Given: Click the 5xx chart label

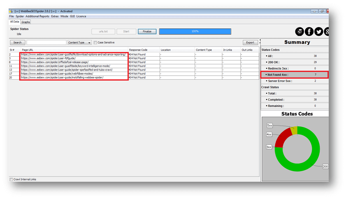Looking at the screenshot, I should (x=269, y=125).
